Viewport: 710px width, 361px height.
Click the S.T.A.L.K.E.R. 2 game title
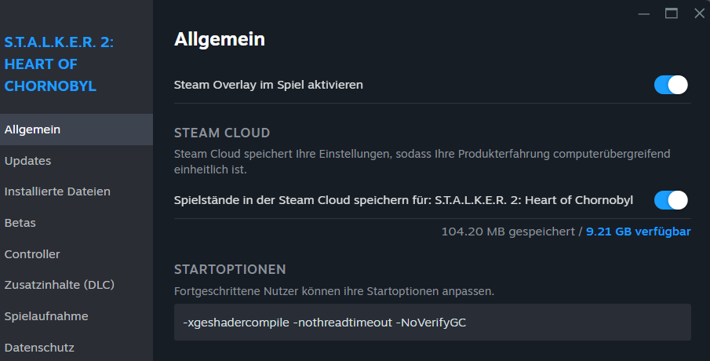(x=59, y=64)
